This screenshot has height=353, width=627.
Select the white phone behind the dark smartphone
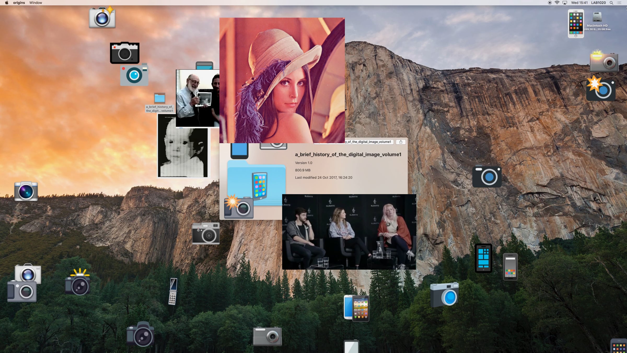[348, 307]
